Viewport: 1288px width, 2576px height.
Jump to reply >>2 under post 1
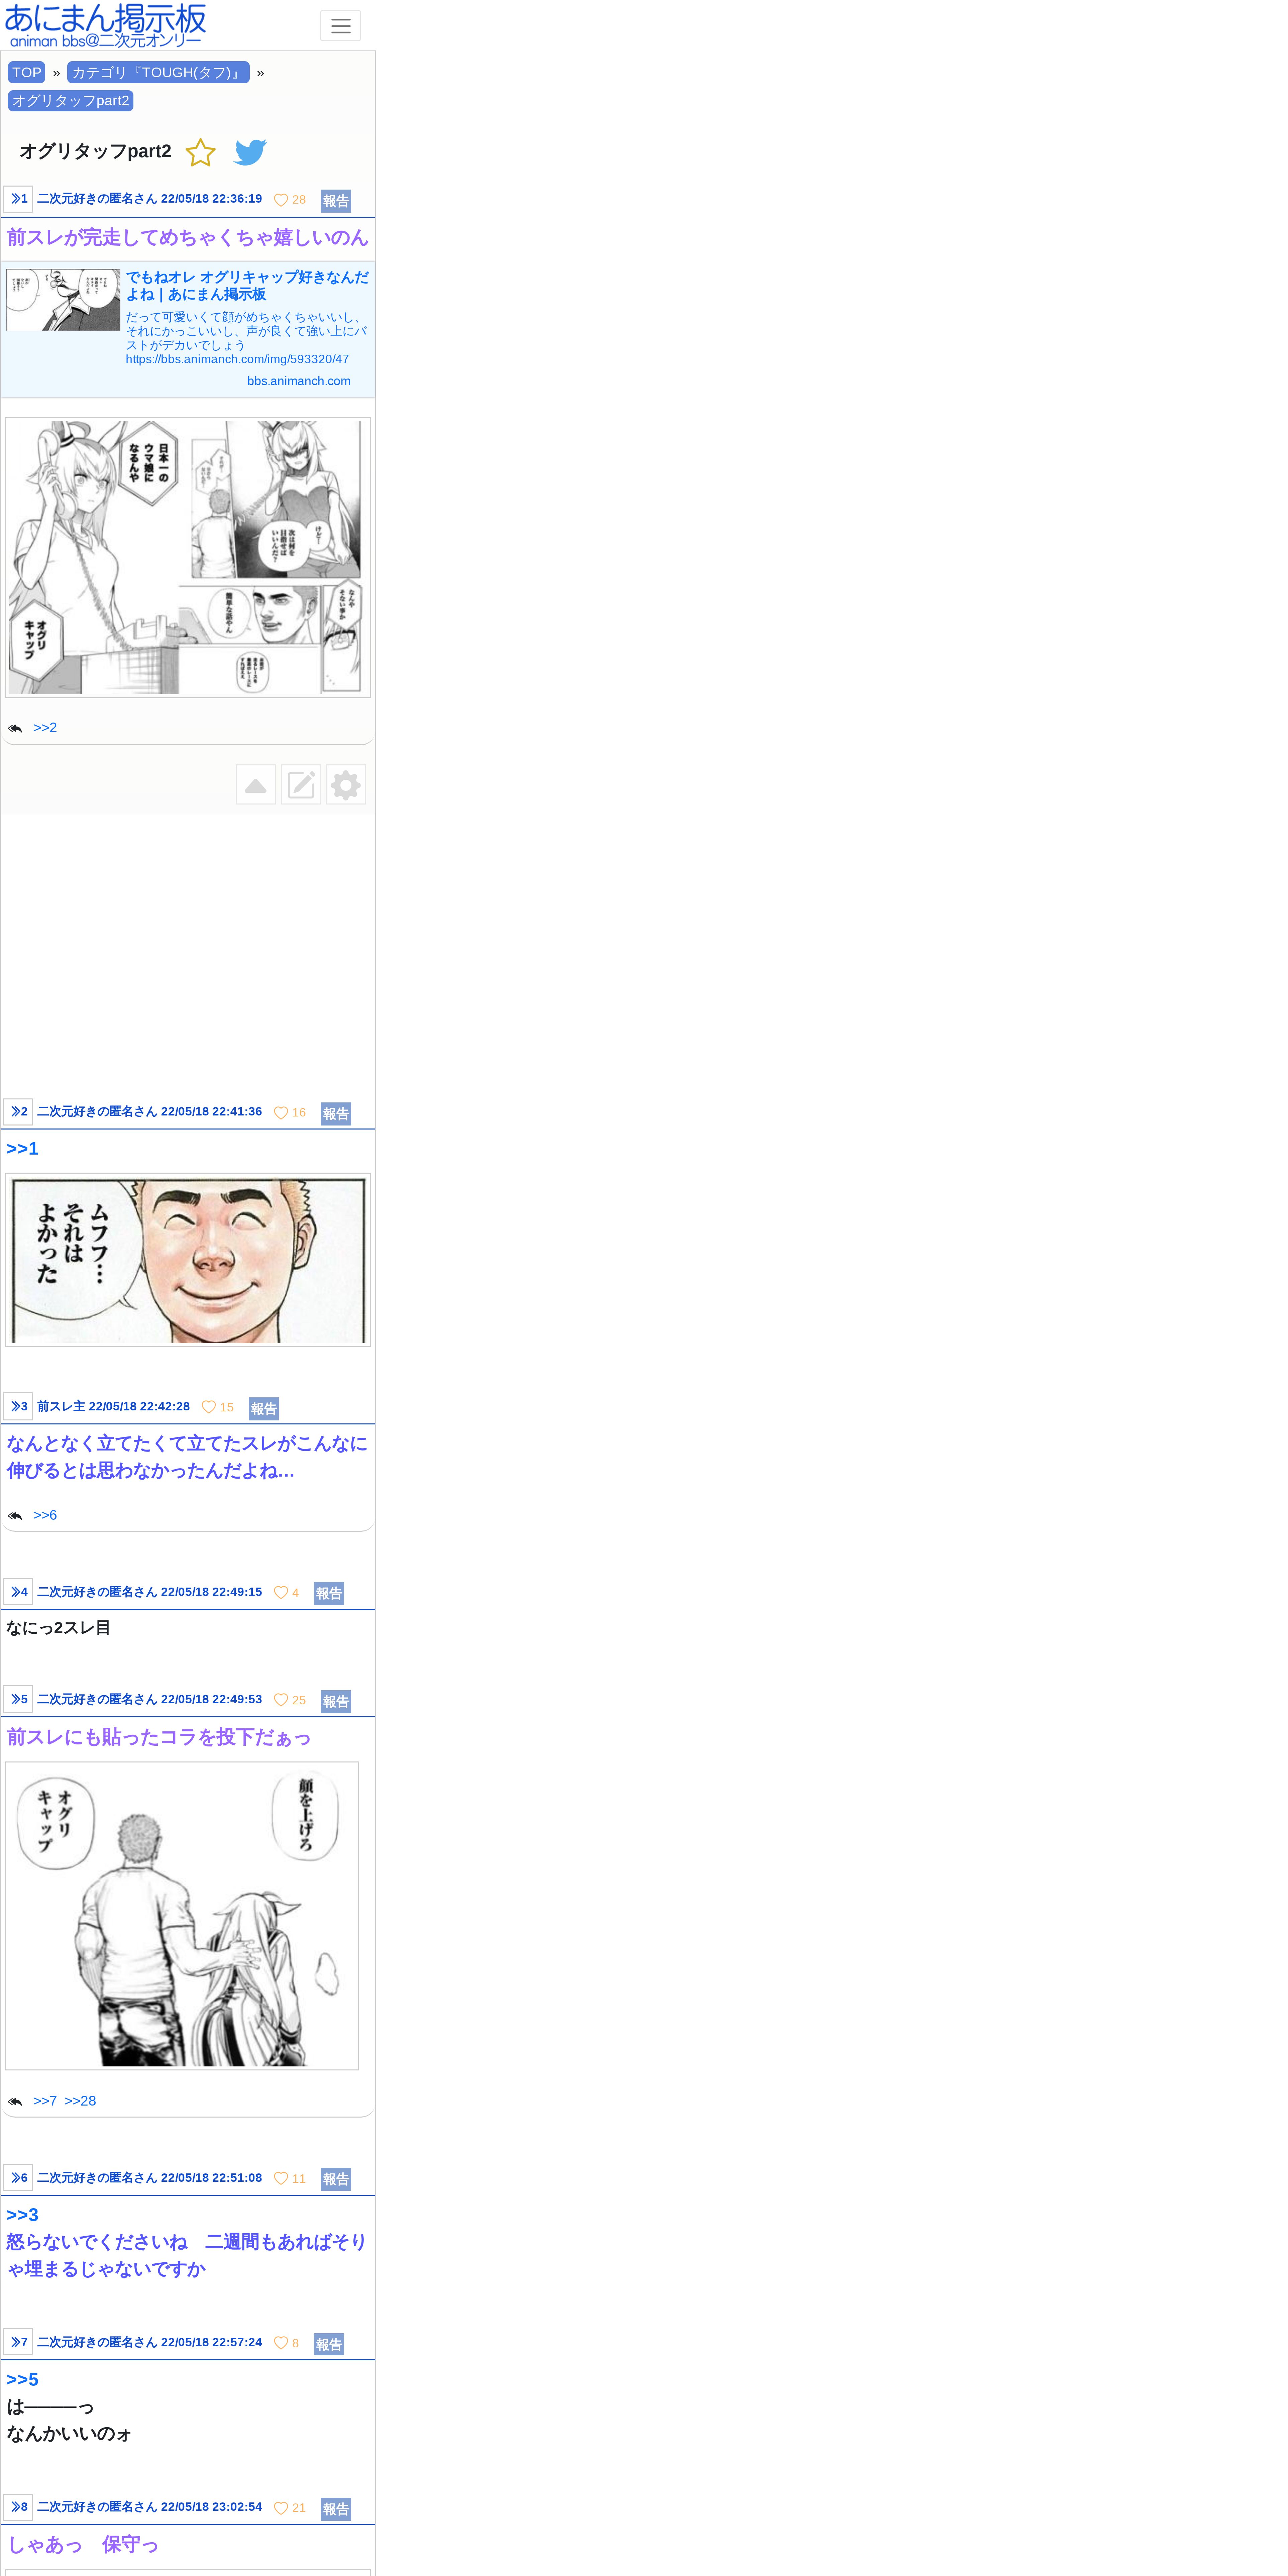[x=45, y=728]
